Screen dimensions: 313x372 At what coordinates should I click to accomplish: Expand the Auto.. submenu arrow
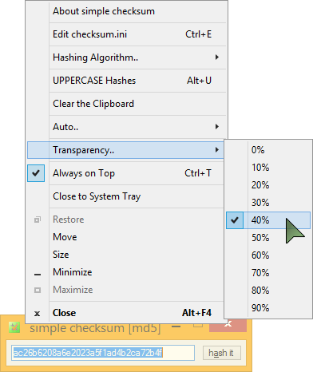tap(217, 127)
